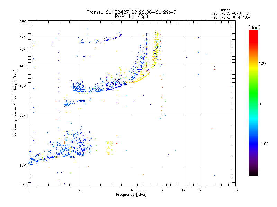
Task: Click the y-axis tick value '200'
Action: [x=23, y=116]
